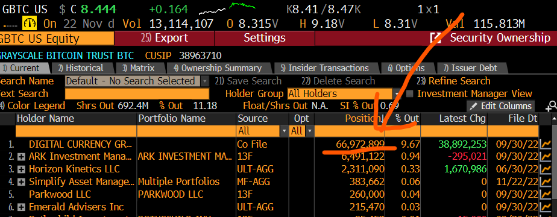This screenshot has height=217, width=557.
Task: Click the Holder Name filter field
Action: coord(77,131)
